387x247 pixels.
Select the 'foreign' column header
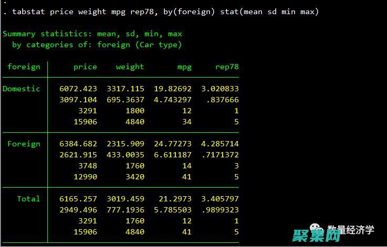[24, 67]
